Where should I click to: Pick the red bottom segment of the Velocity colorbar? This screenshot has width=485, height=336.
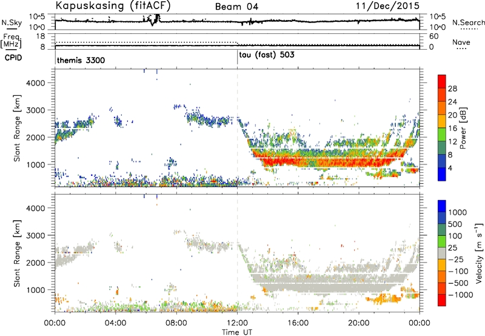(x=442, y=300)
